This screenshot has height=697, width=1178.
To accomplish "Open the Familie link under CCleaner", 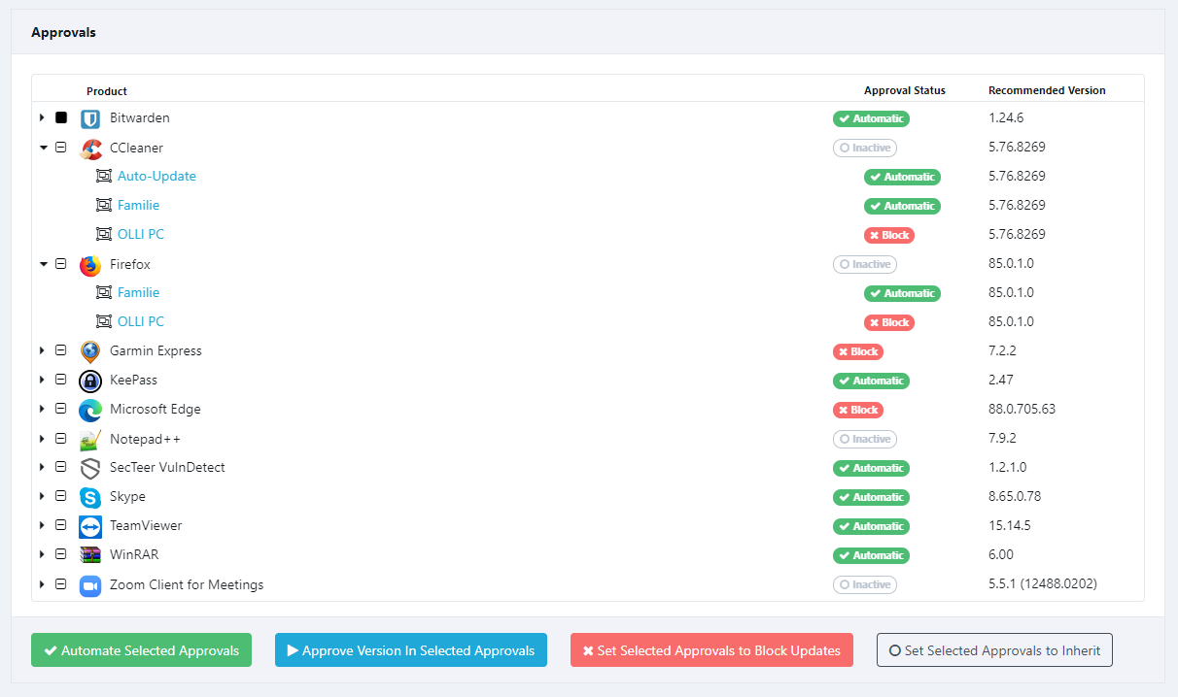I will coord(139,206).
